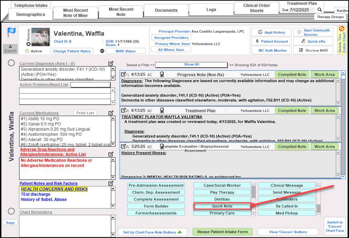Click the patient photo thumbnail
The image size is (349, 238).
pos(40,37)
